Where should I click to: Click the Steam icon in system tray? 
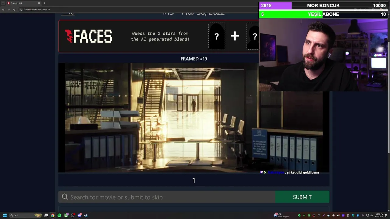[x=328, y=215]
